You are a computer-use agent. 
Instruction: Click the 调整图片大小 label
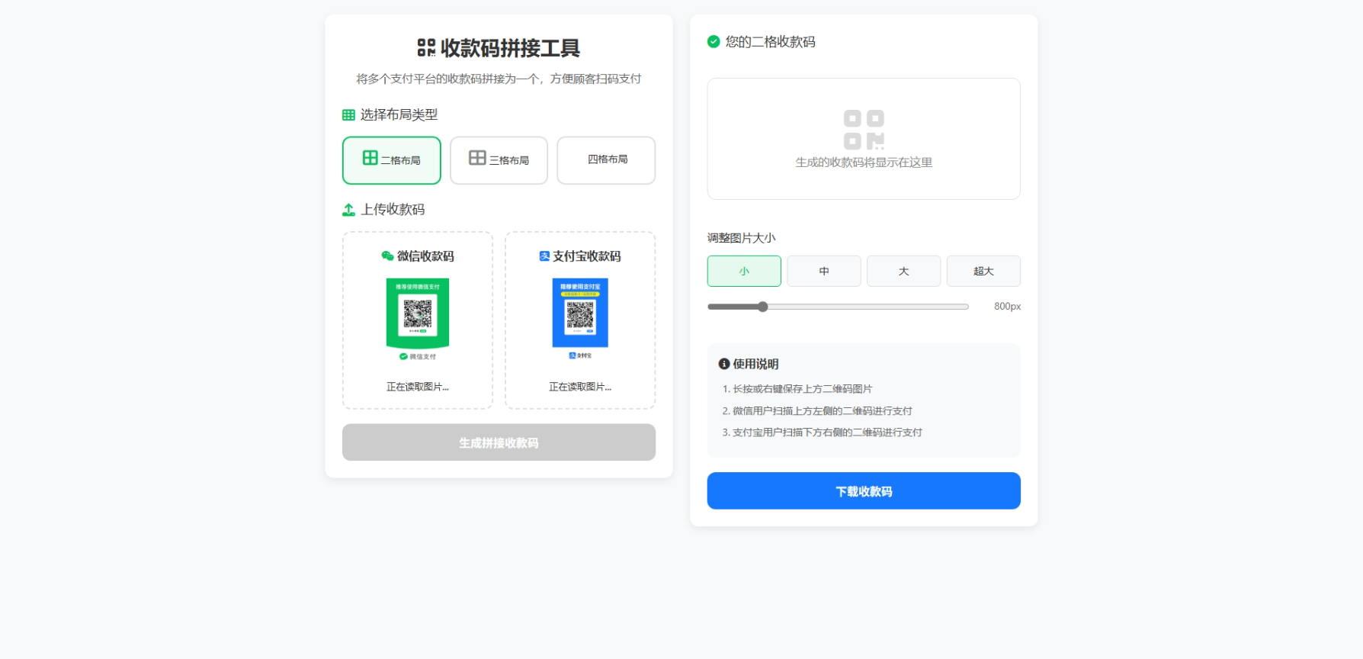(741, 238)
